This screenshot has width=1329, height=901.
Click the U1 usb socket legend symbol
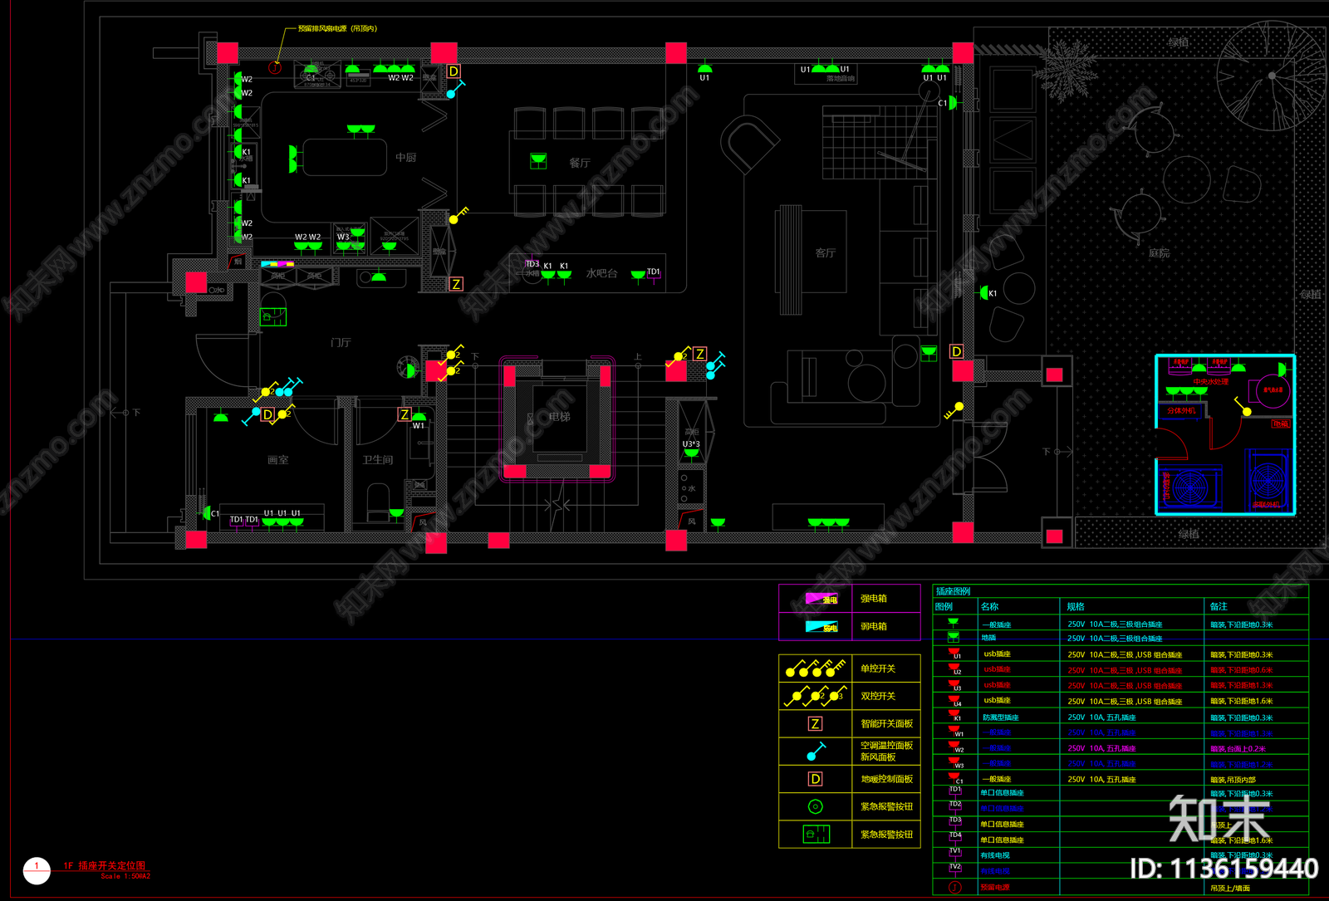tap(954, 654)
